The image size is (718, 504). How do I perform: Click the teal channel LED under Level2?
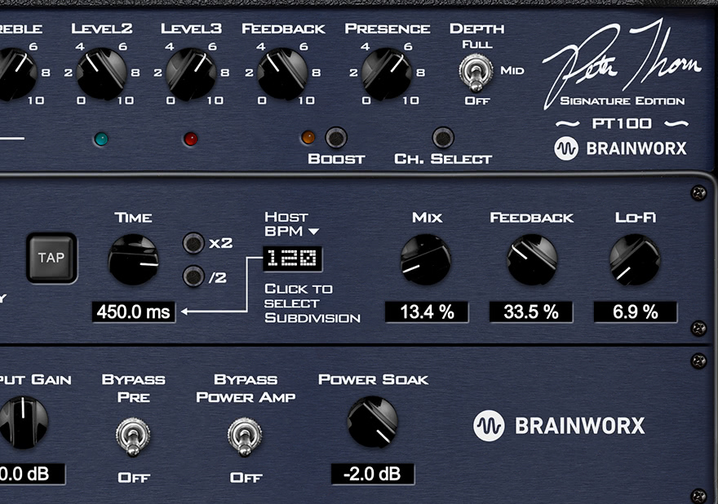(100, 139)
